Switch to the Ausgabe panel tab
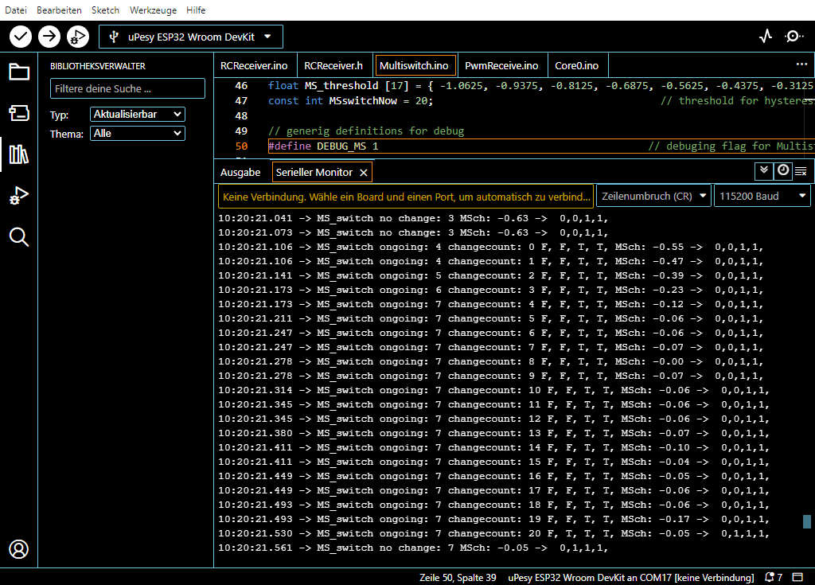The width and height of the screenshot is (815, 585). [240, 172]
